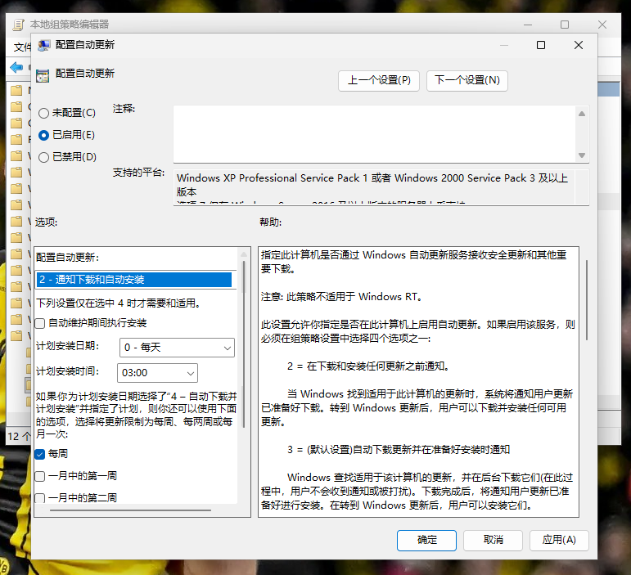The height and width of the screenshot is (575, 631).
Task: Open the 计划安装日期 dropdown
Action: tap(177, 348)
